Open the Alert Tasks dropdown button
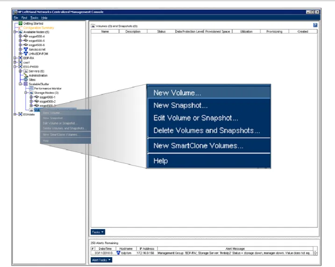The image size is (335, 267). pos(101,260)
